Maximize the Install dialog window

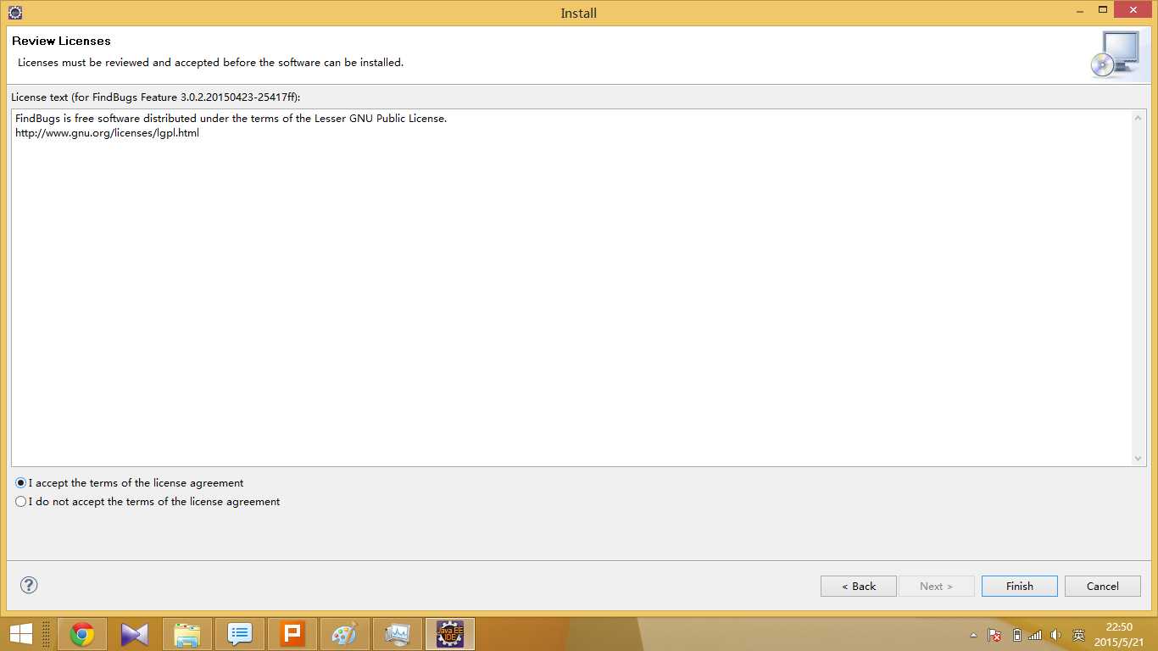pyautogui.click(x=1103, y=9)
